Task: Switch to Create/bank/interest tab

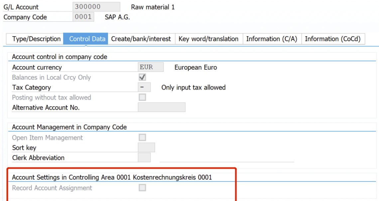Action: (141, 39)
